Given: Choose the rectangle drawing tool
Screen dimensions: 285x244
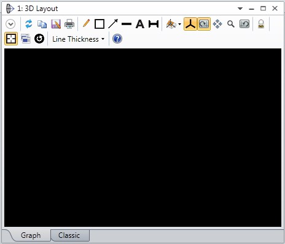Looking at the screenshot, I should [100, 24].
